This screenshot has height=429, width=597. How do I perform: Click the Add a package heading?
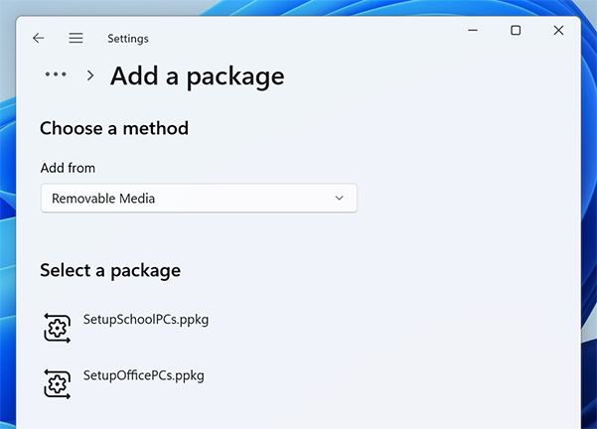[x=197, y=75]
